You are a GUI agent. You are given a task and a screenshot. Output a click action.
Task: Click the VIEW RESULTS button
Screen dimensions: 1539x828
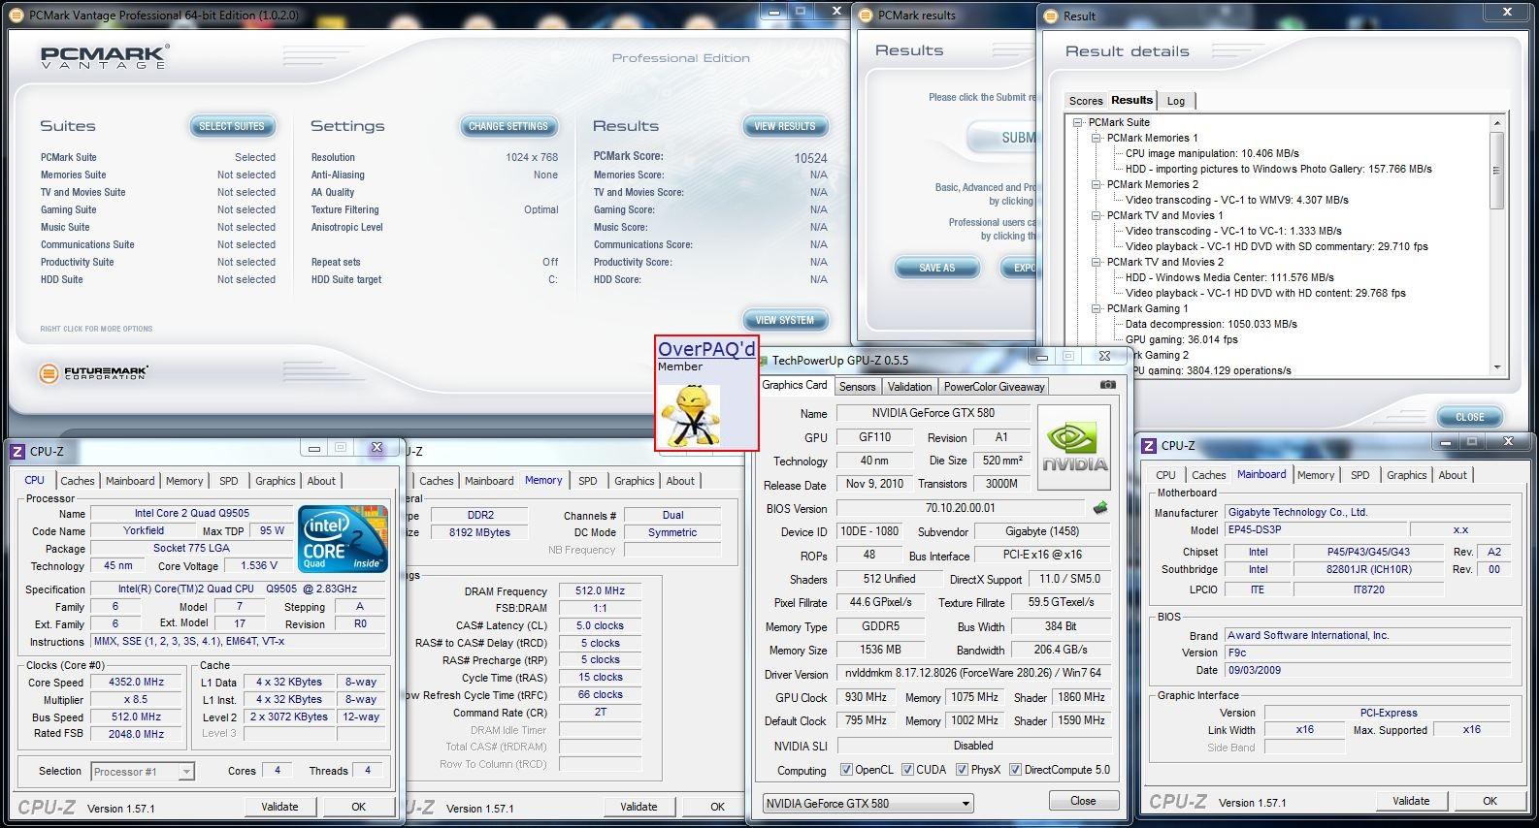point(785,126)
